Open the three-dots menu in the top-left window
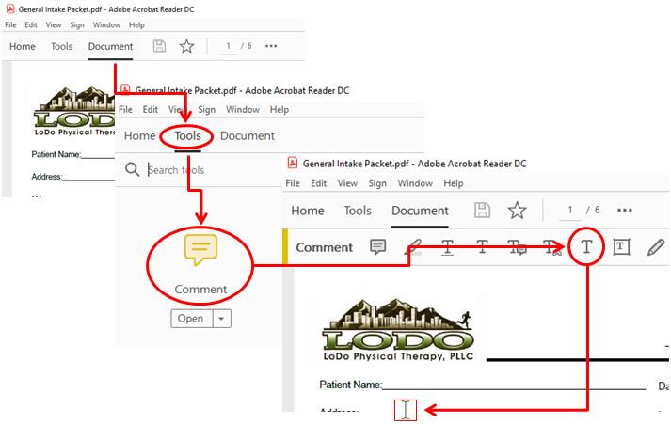The image size is (671, 424). (x=271, y=46)
